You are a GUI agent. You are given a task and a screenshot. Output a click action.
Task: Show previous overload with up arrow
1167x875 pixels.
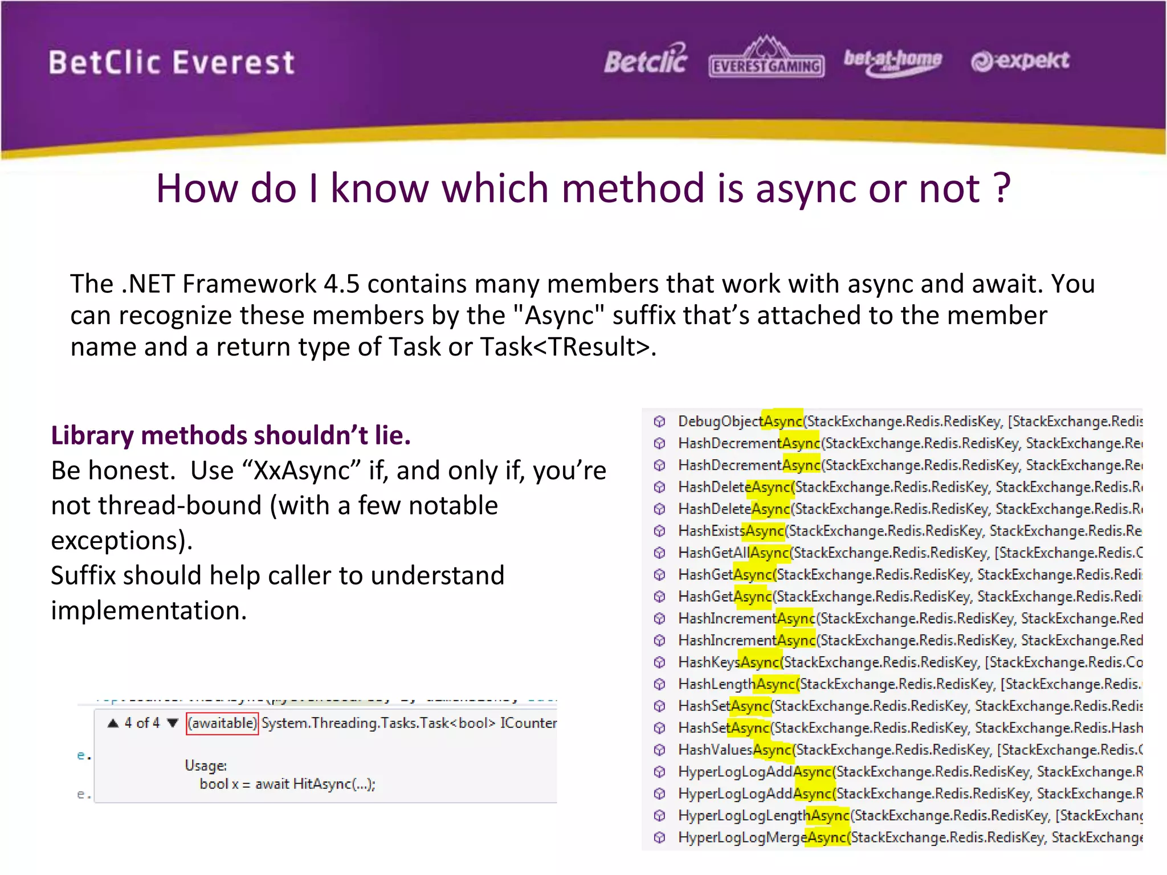(x=113, y=723)
